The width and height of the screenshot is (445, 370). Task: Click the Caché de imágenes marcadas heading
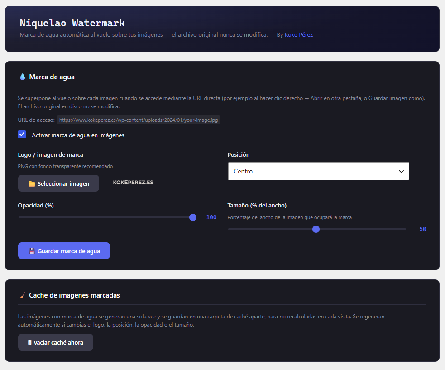click(x=74, y=295)
